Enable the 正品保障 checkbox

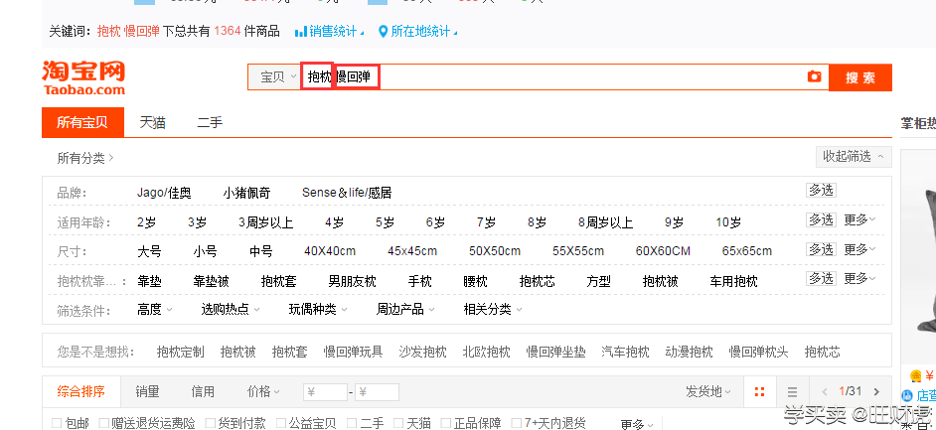tap(446, 423)
